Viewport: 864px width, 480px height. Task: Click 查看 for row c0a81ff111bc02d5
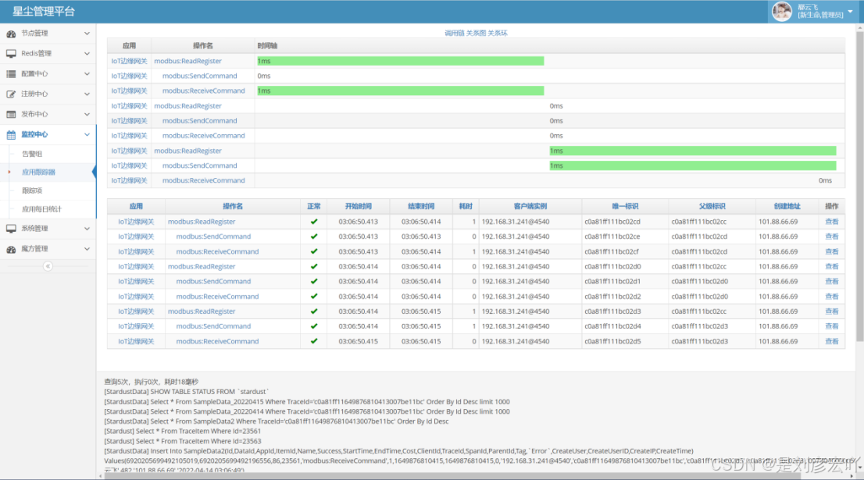pos(831,341)
